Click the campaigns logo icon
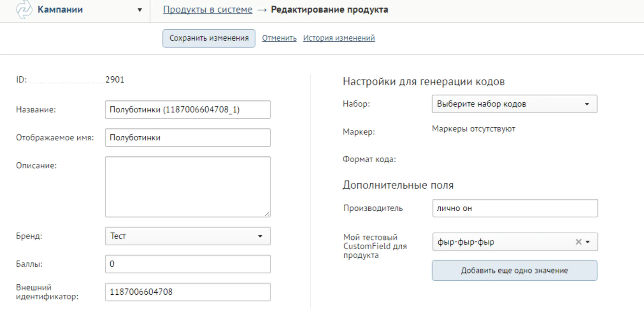This screenshot has width=644, height=312. 24,10
